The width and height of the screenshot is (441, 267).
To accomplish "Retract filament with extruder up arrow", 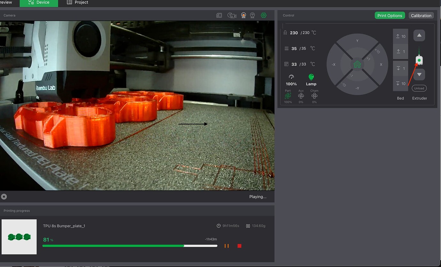I will pos(419,35).
